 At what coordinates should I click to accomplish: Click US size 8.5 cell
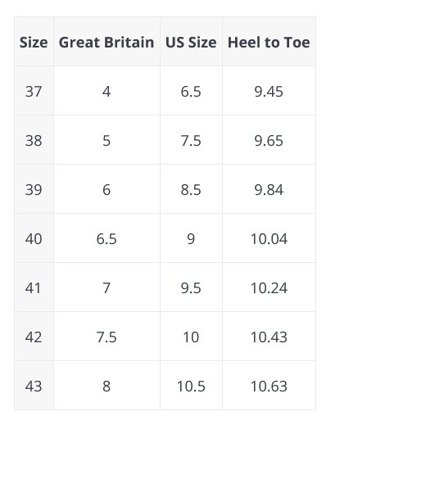click(x=191, y=189)
